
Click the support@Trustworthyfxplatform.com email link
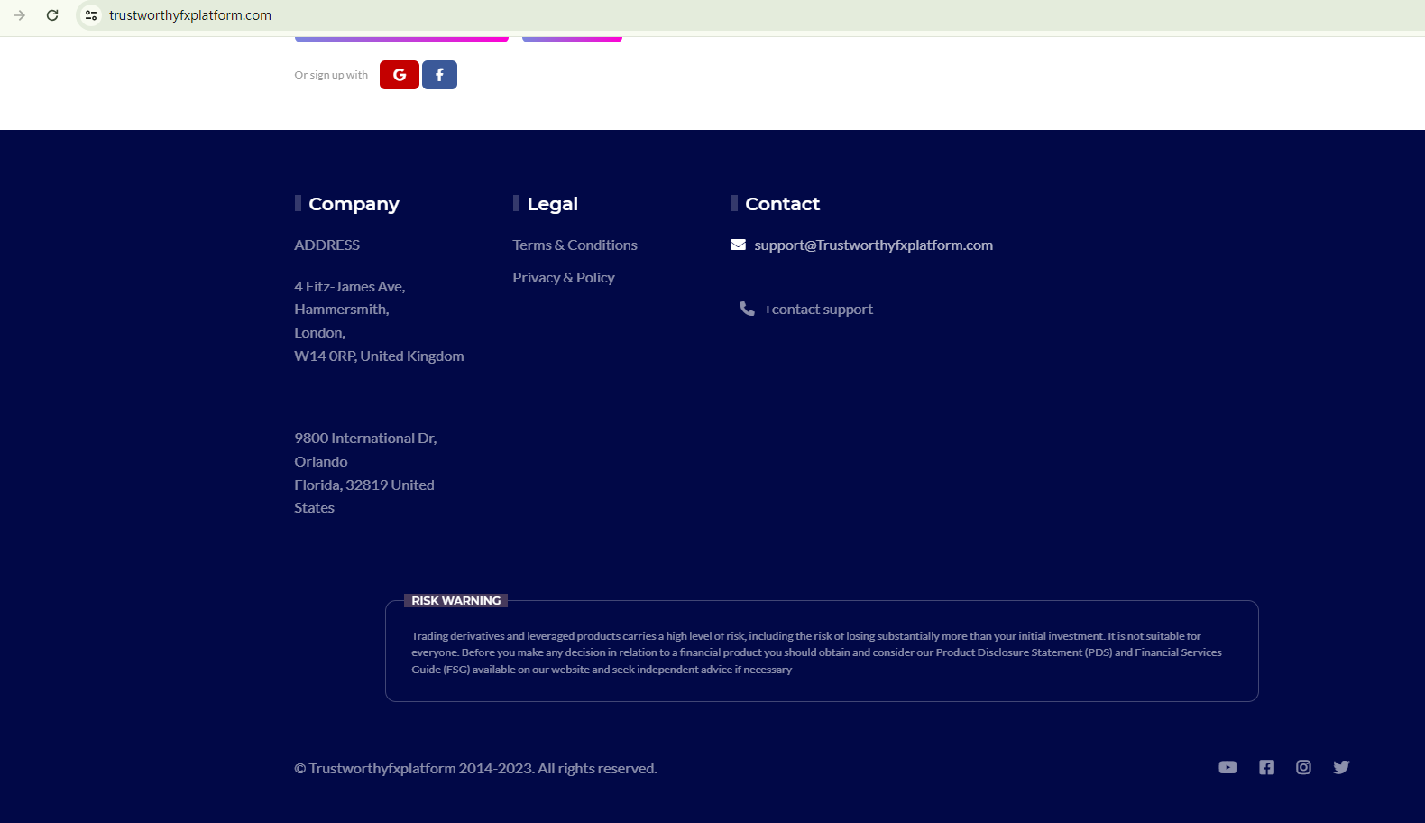[x=873, y=245]
